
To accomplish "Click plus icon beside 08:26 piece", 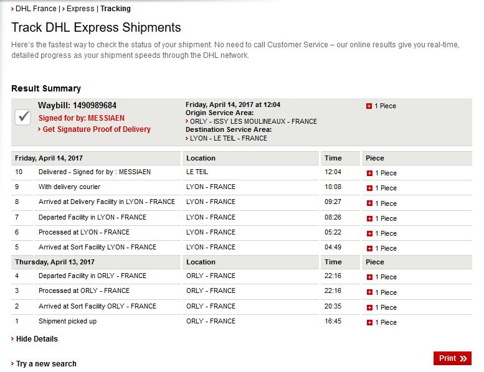I will pos(369,218).
